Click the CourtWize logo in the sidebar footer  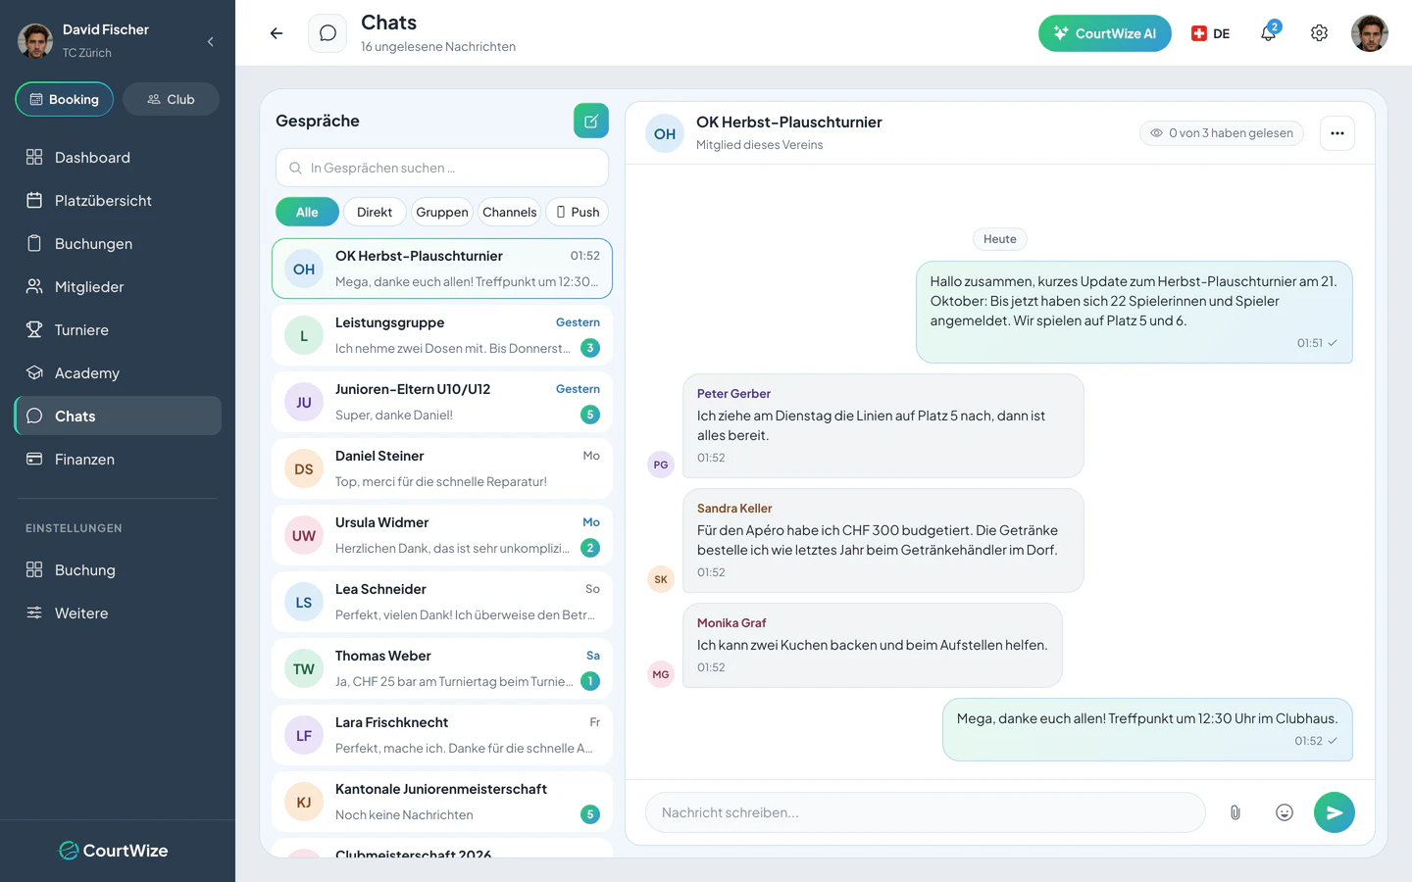click(114, 851)
